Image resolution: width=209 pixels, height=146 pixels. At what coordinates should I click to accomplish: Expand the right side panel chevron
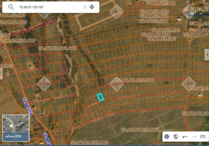click(x=207, y=55)
